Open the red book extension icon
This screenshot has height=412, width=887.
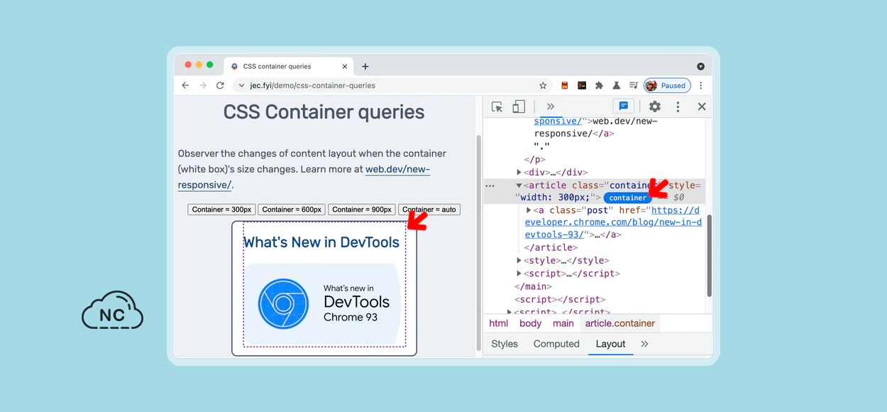tap(565, 85)
